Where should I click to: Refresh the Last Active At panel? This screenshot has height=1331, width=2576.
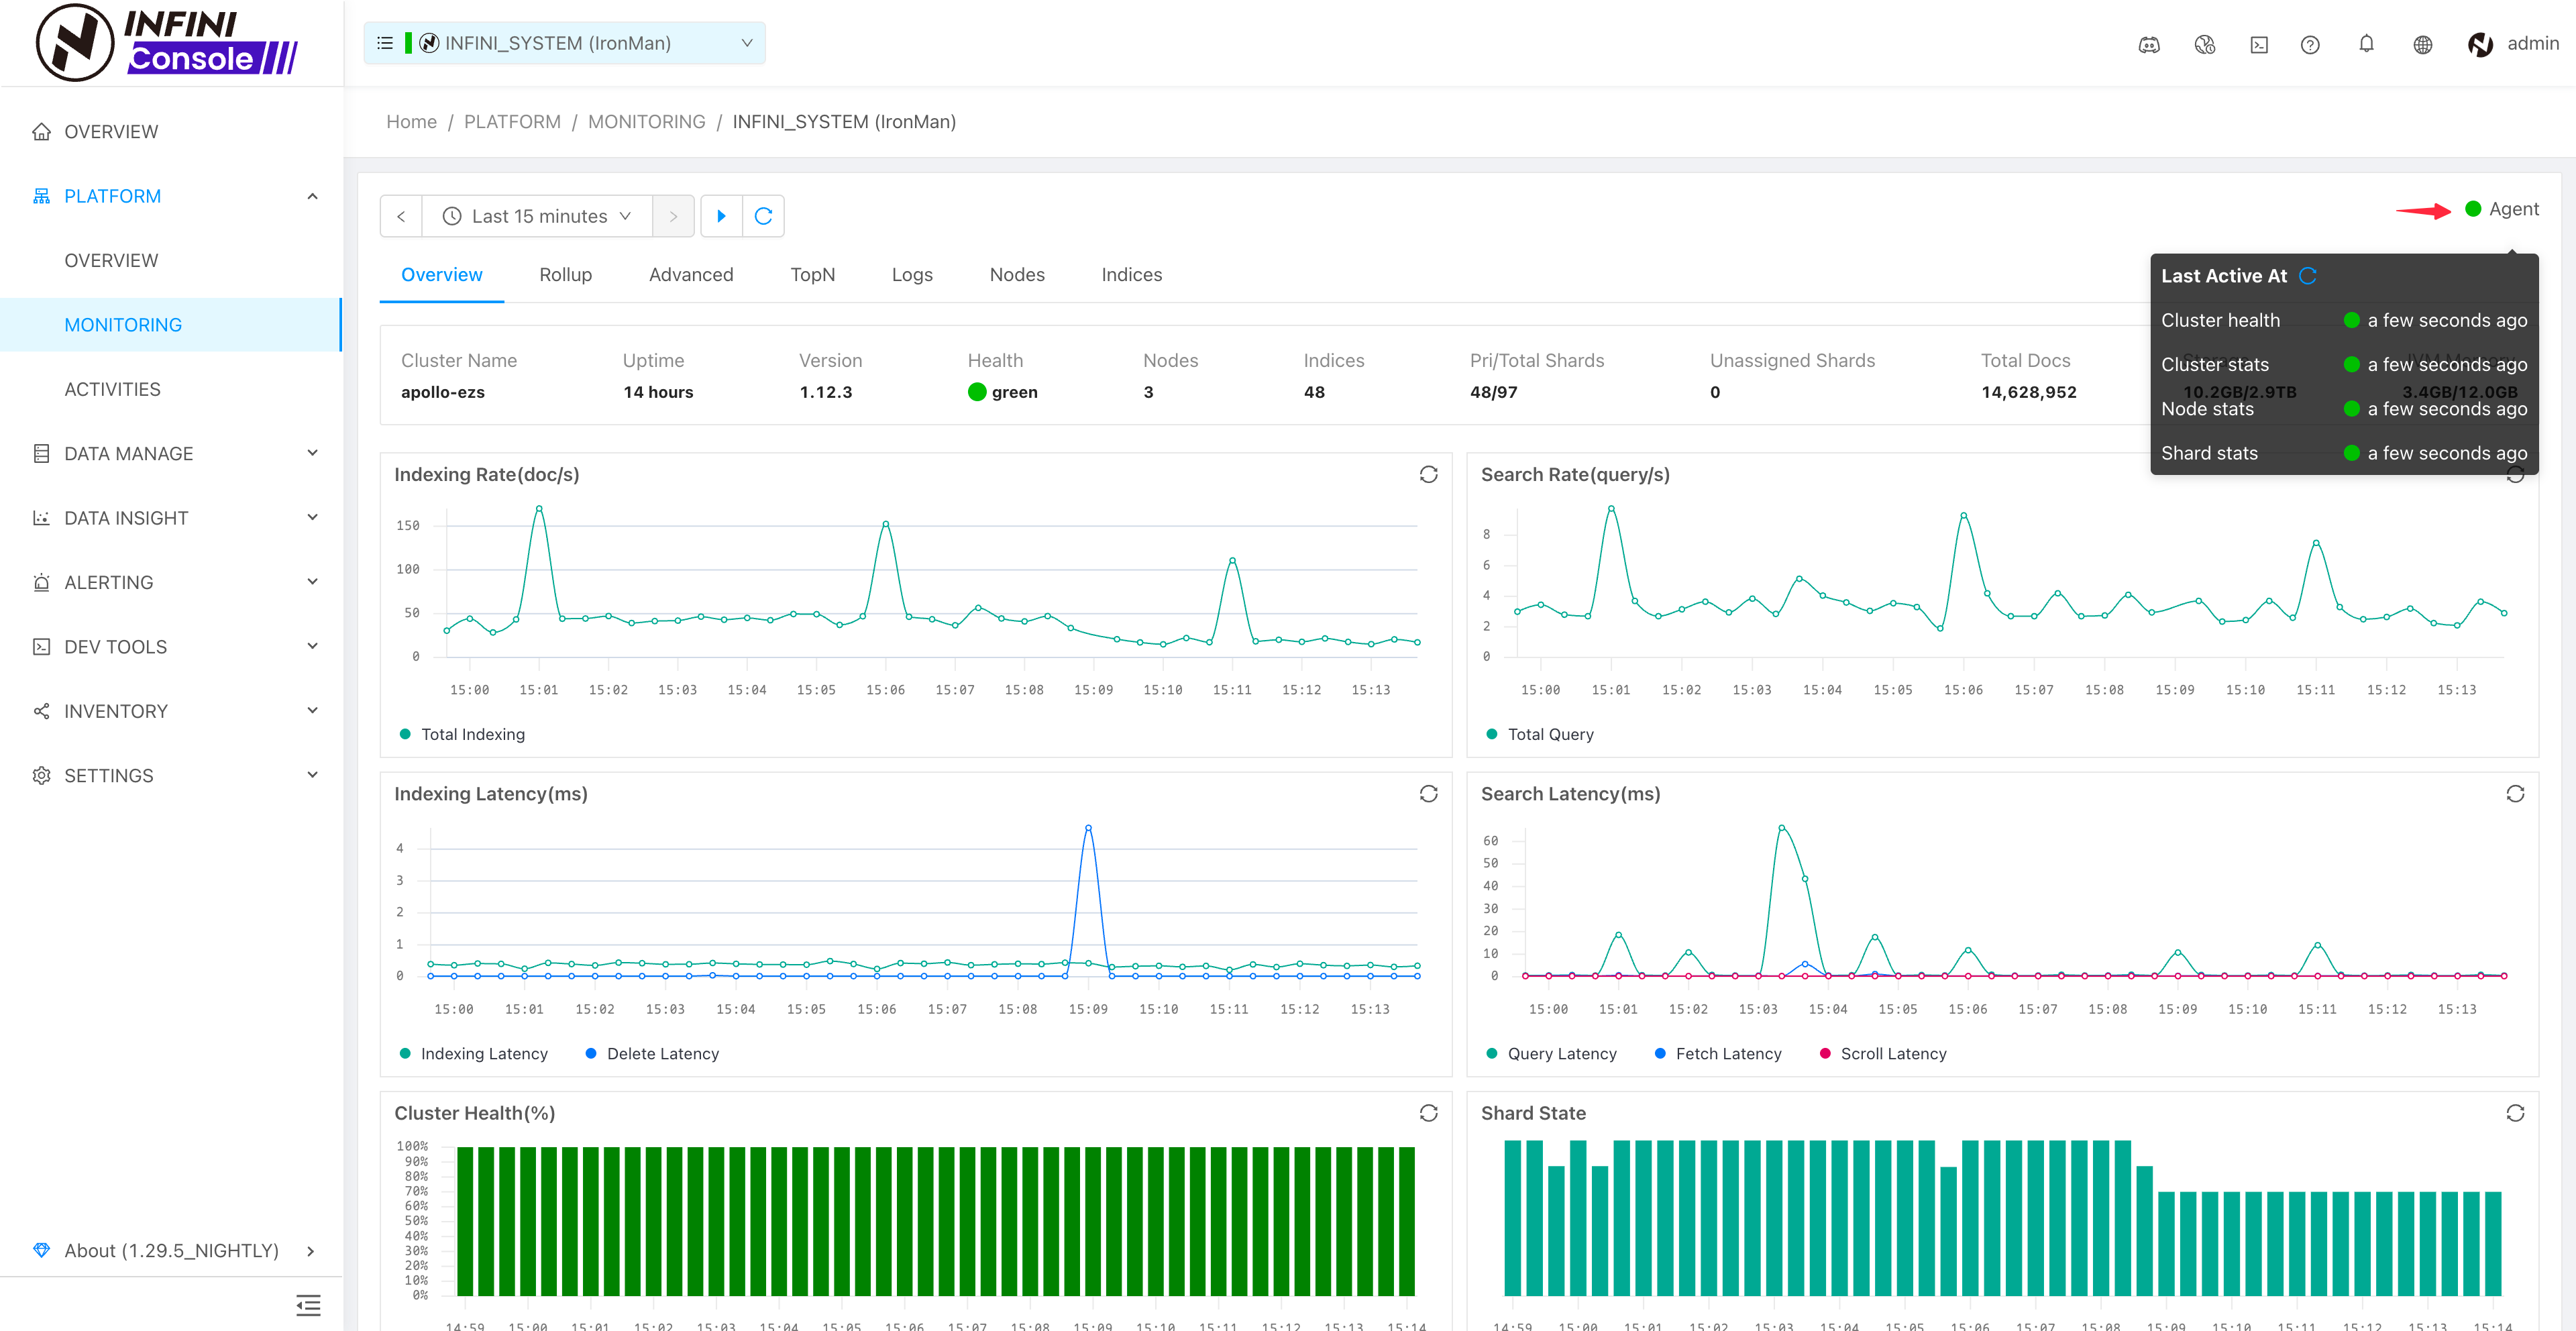[x=2308, y=276]
